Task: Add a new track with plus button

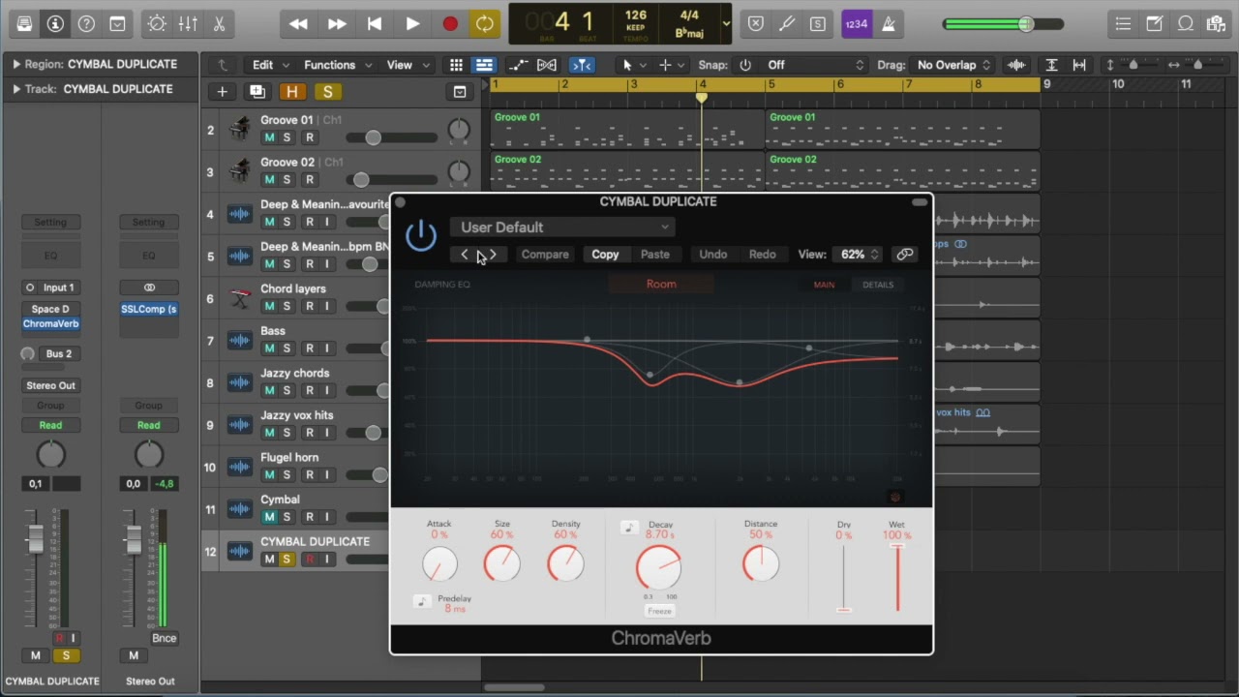Action: tap(222, 92)
